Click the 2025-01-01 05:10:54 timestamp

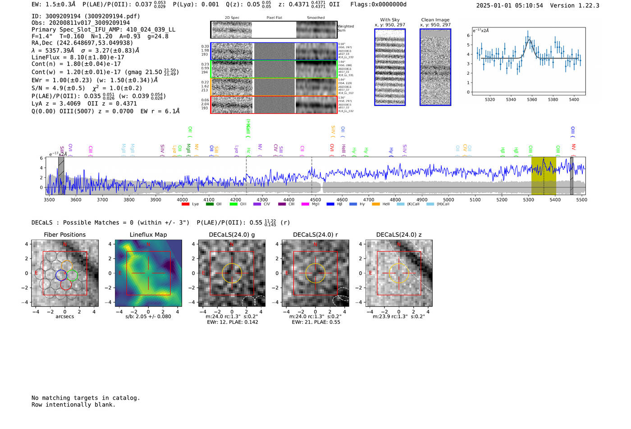pos(510,6)
